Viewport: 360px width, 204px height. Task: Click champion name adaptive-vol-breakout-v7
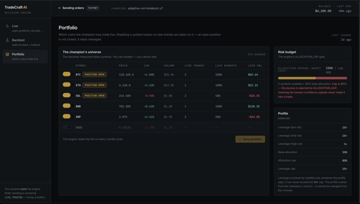point(145,8)
